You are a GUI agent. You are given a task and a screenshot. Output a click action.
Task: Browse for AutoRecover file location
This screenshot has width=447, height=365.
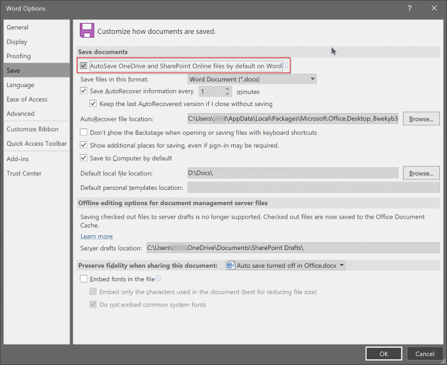tap(421, 119)
